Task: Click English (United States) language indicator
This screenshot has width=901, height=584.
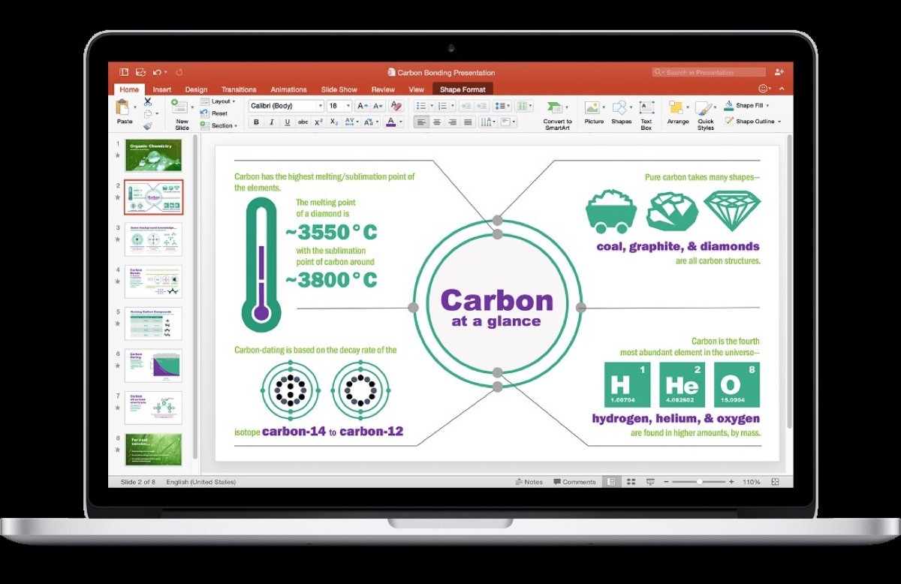Action: (x=200, y=482)
